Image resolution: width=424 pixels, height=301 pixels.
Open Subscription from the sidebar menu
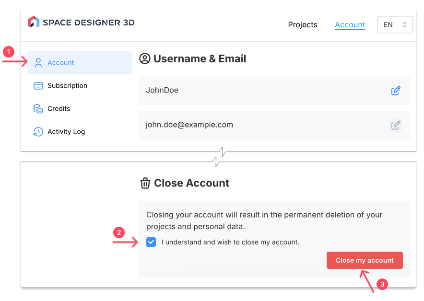[x=67, y=86]
